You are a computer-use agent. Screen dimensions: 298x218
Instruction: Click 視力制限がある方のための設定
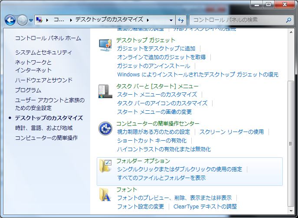coord(154,132)
